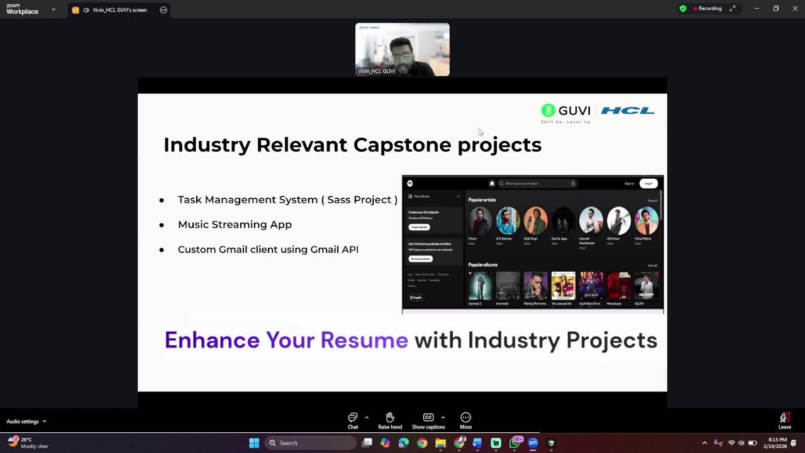Open Zoom Workplace dropdown
Viewport: 805px width, 453px height.
click(x=53, y=9)
